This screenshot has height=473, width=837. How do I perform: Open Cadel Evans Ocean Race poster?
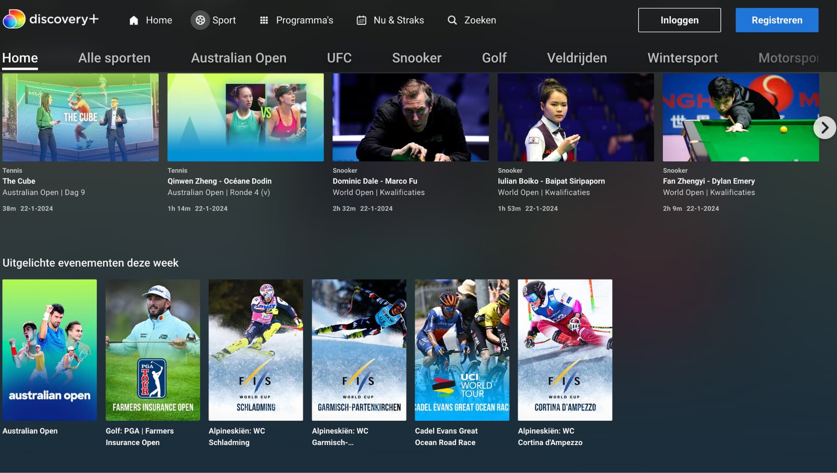coord(462,350)
